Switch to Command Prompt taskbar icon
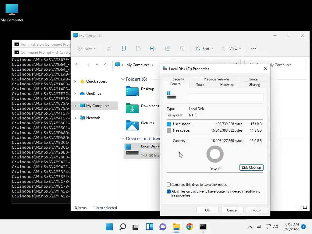The image size is (312, 234). (203, 227)
